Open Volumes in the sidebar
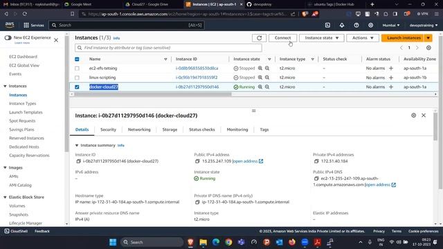 click(17, 206)
